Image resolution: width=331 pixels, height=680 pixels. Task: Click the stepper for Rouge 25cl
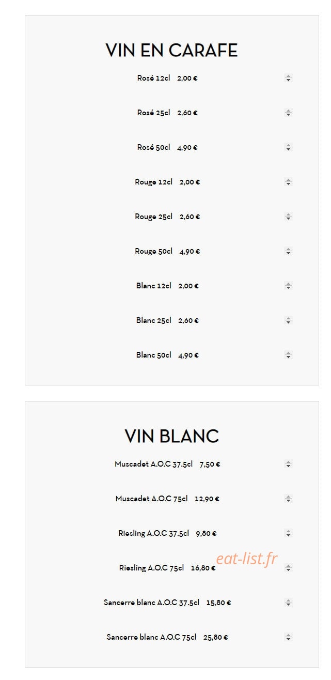[x=289, y=217]
